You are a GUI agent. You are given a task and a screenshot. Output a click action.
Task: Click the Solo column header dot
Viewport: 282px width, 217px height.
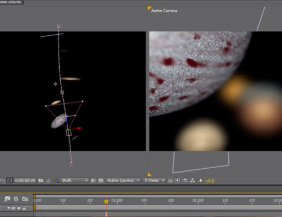19,208
